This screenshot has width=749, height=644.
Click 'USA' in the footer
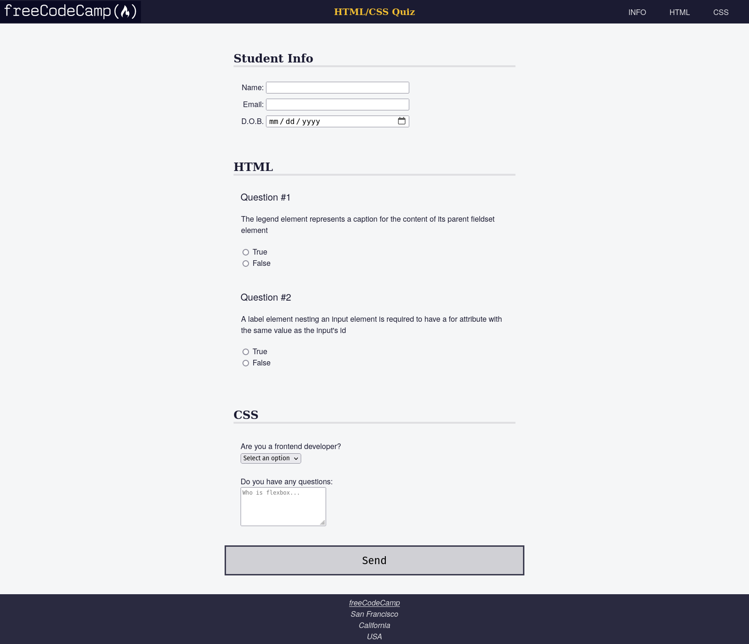click(374, 636)
